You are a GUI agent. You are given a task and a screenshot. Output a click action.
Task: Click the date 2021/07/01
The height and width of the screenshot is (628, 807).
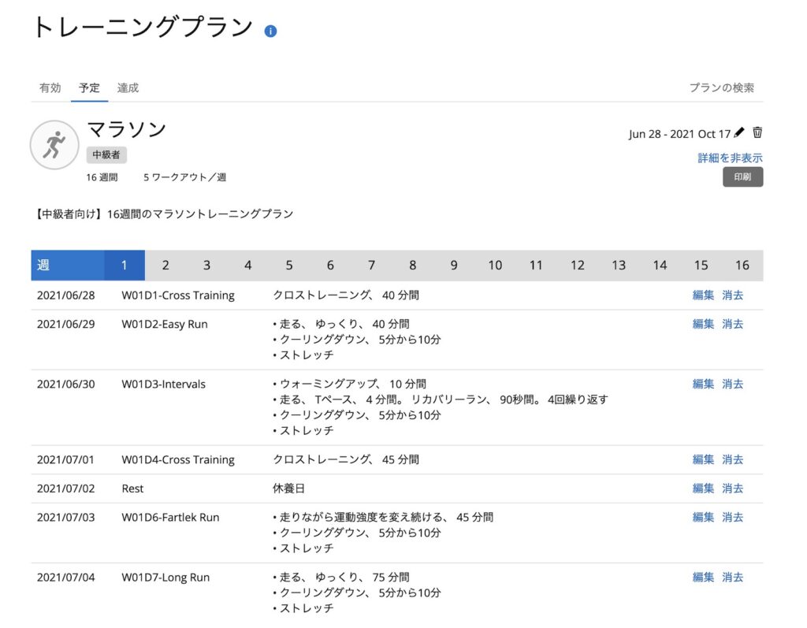(x=66, y=459)
